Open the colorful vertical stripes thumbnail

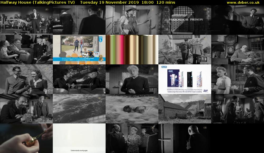tap(132, 50)
